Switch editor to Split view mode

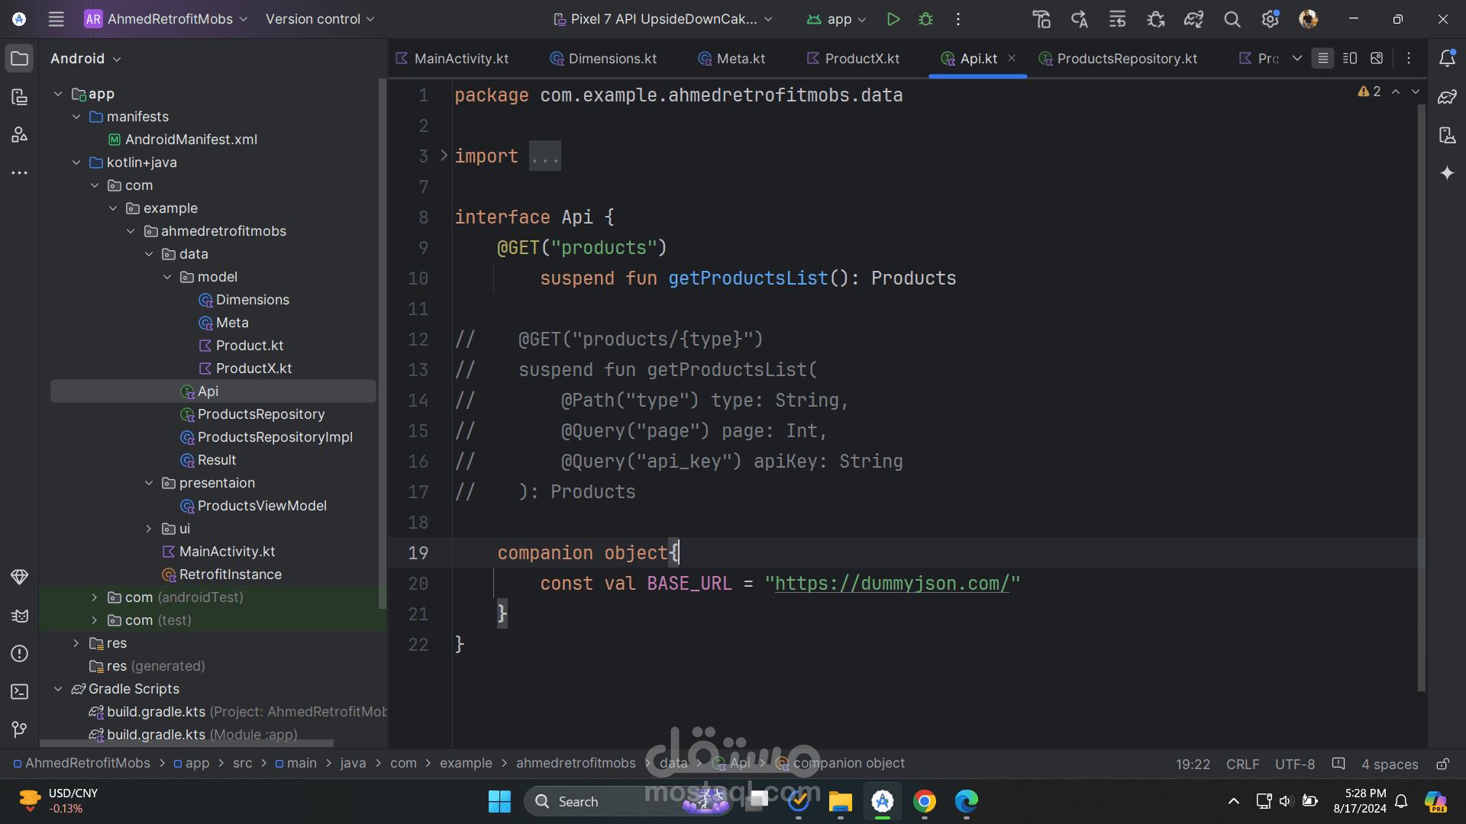1349,59
